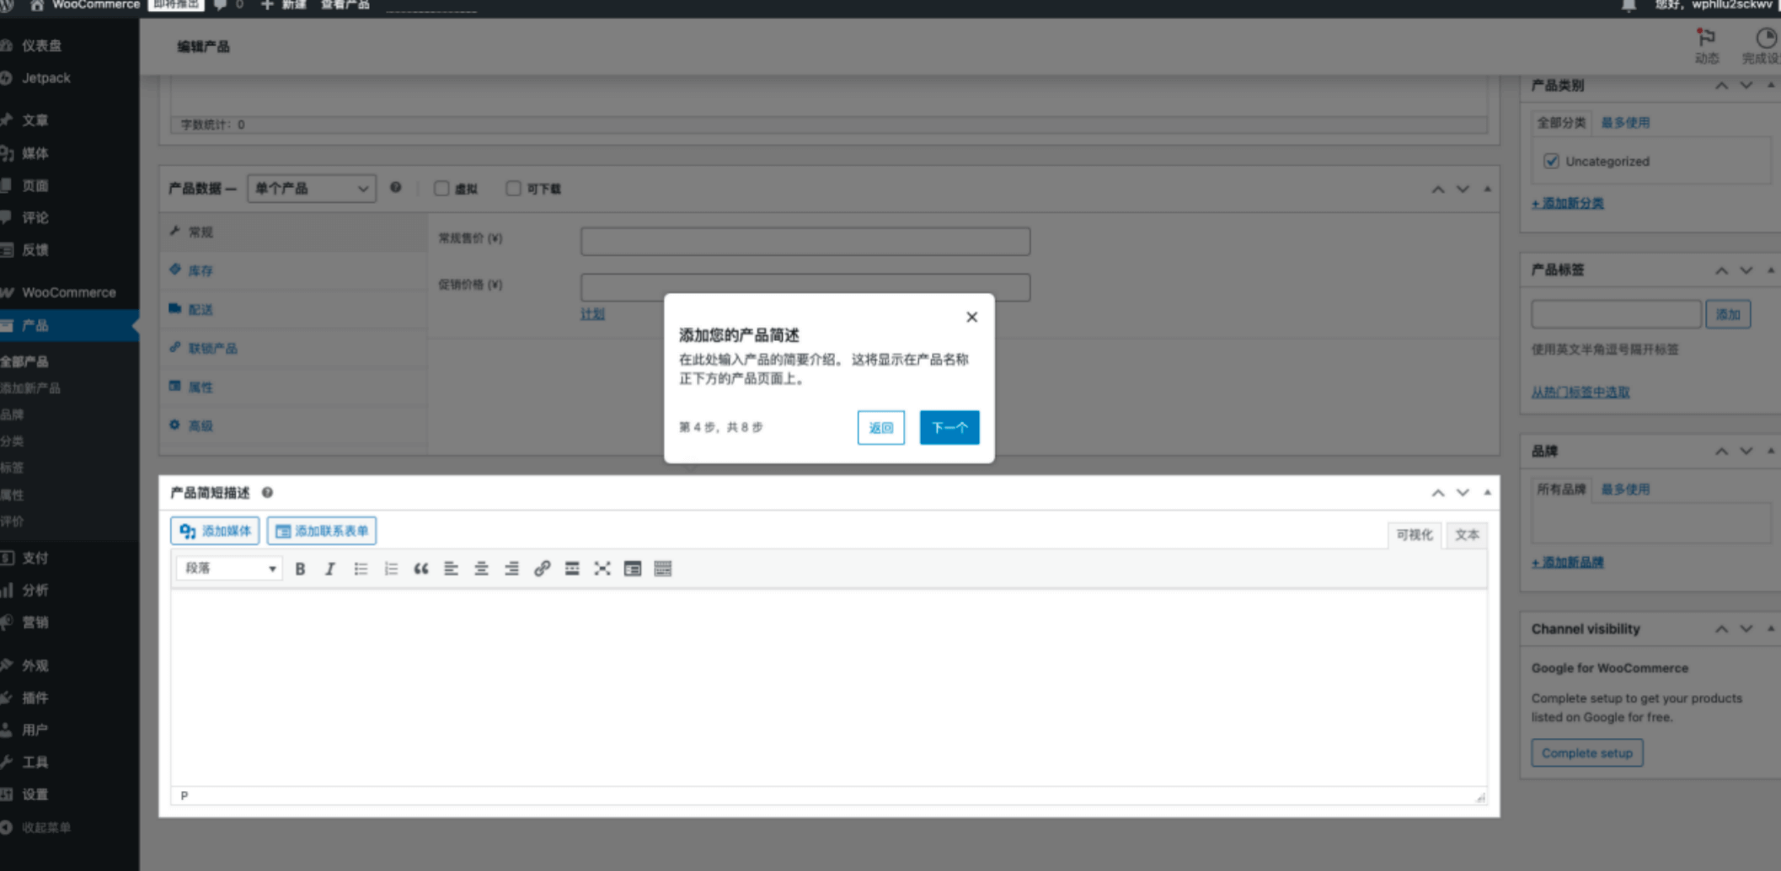Enable the 虚拟 checkbox
1781x871 pixels.
coord(441,189)
